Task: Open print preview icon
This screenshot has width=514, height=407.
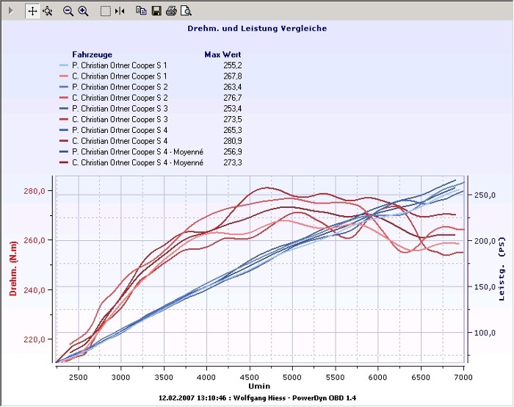Action: tap(187, 11)
